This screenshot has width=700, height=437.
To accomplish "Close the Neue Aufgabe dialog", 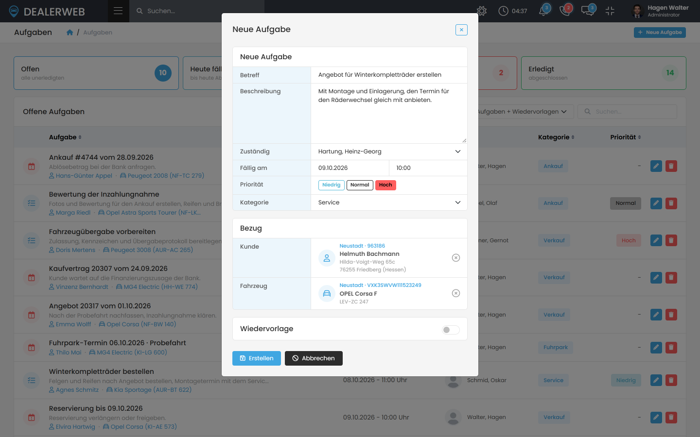I will click(x=461, y=30).
